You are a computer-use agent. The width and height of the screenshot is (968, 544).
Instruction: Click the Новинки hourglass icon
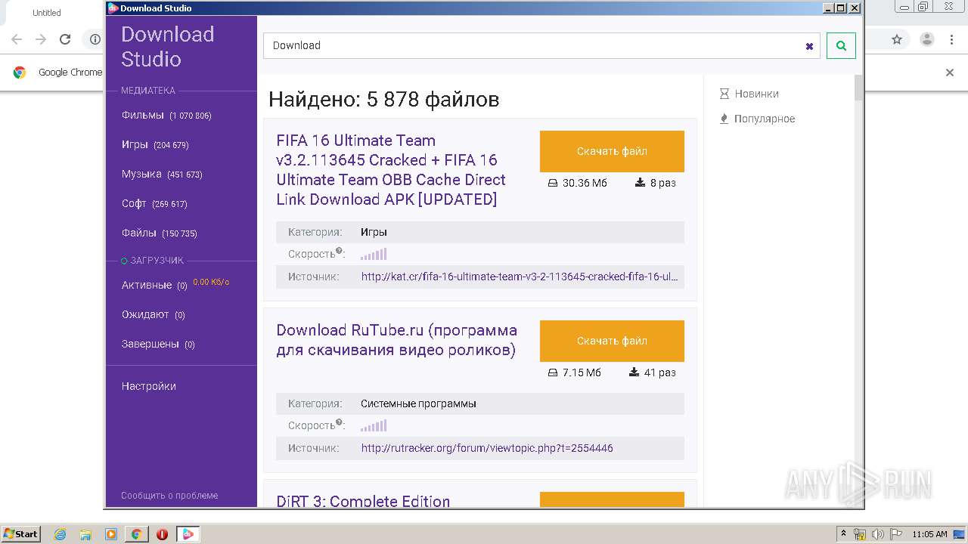coord(724,94)
